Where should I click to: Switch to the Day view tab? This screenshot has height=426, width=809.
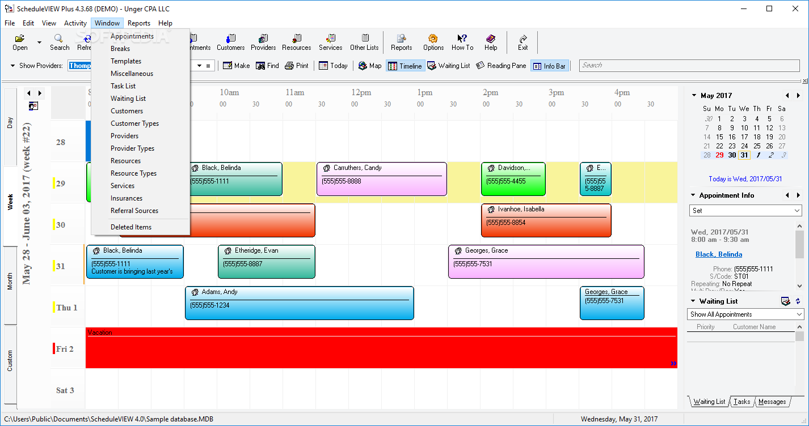point(10,123)
